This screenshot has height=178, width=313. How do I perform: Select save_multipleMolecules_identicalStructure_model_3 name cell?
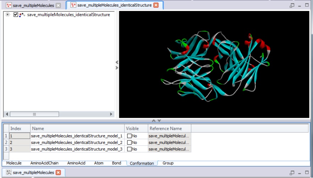[77, 149]
